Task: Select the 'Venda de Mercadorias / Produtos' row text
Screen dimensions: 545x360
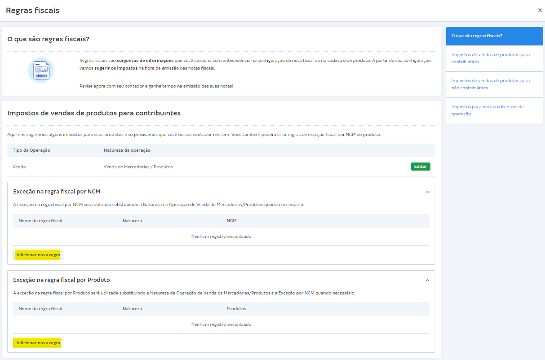Action: point(138,167)
